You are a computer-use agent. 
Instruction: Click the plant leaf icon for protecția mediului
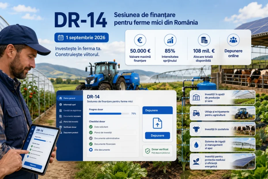(196, 161)
